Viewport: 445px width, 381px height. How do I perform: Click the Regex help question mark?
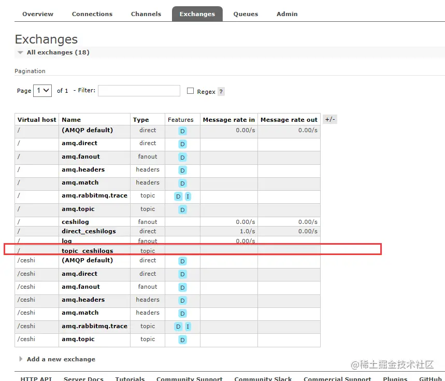click(221, 92)
